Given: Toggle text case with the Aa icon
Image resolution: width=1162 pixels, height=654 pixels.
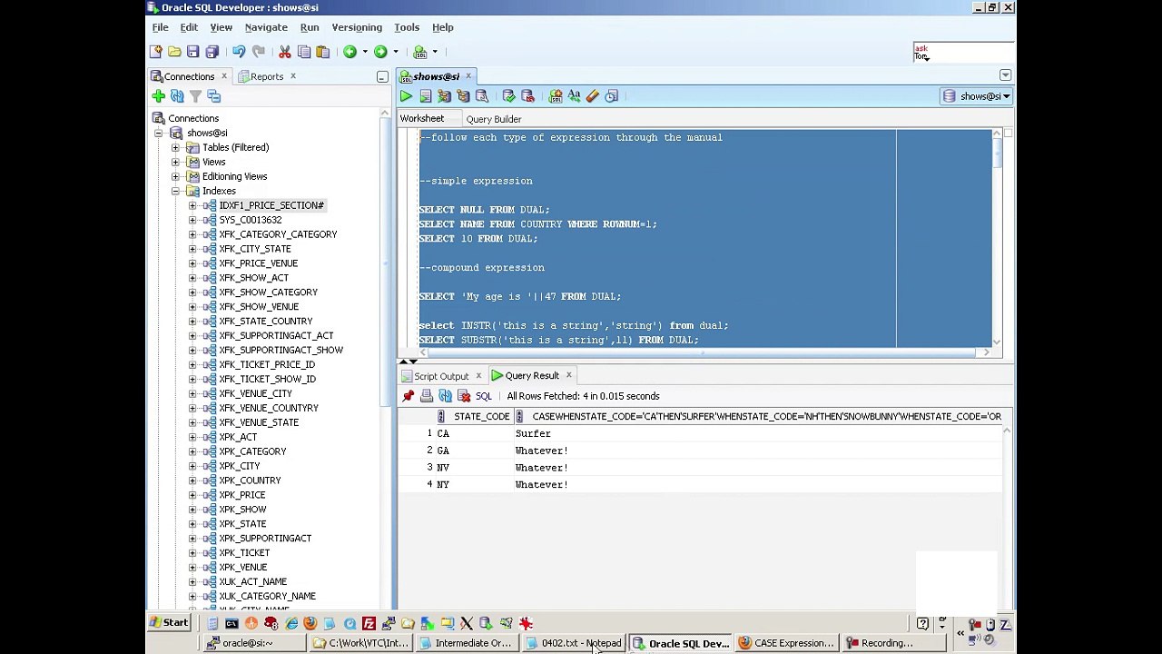Looking at the screenshot, I should click(x=574, y=96).
